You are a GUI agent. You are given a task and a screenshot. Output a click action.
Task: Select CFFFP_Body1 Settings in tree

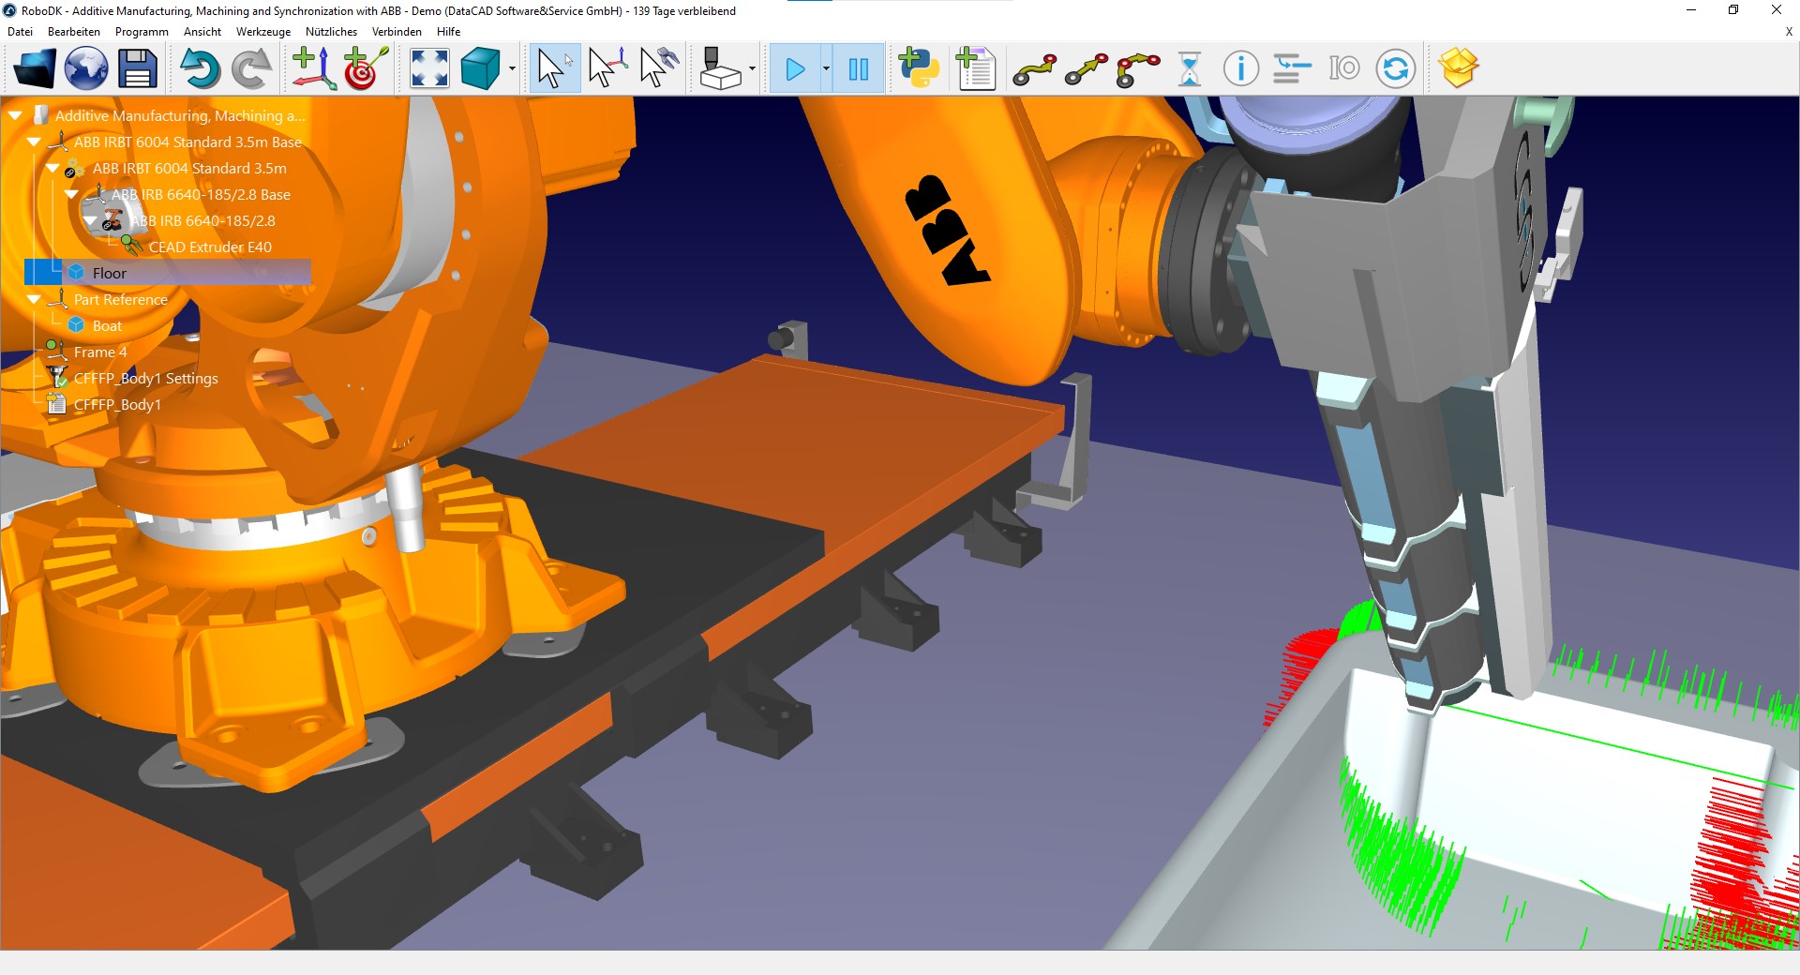145,379
